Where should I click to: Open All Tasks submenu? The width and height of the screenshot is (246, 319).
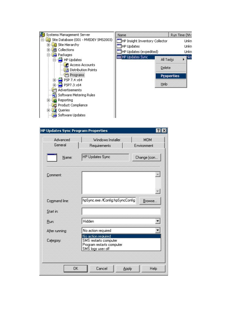point(171,59)
